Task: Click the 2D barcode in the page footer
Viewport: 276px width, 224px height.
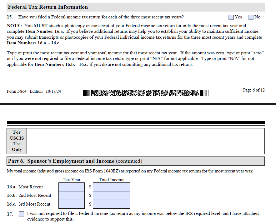Action: click(x=146, y=93)
